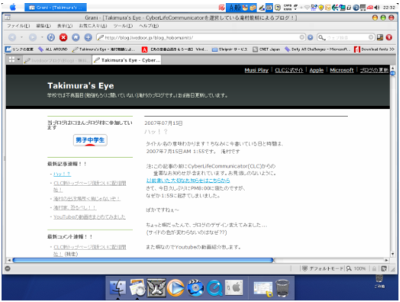The image size is (400, 302).
Task: Open the Trash icon in the dock
Action: [x=282, y=288]
